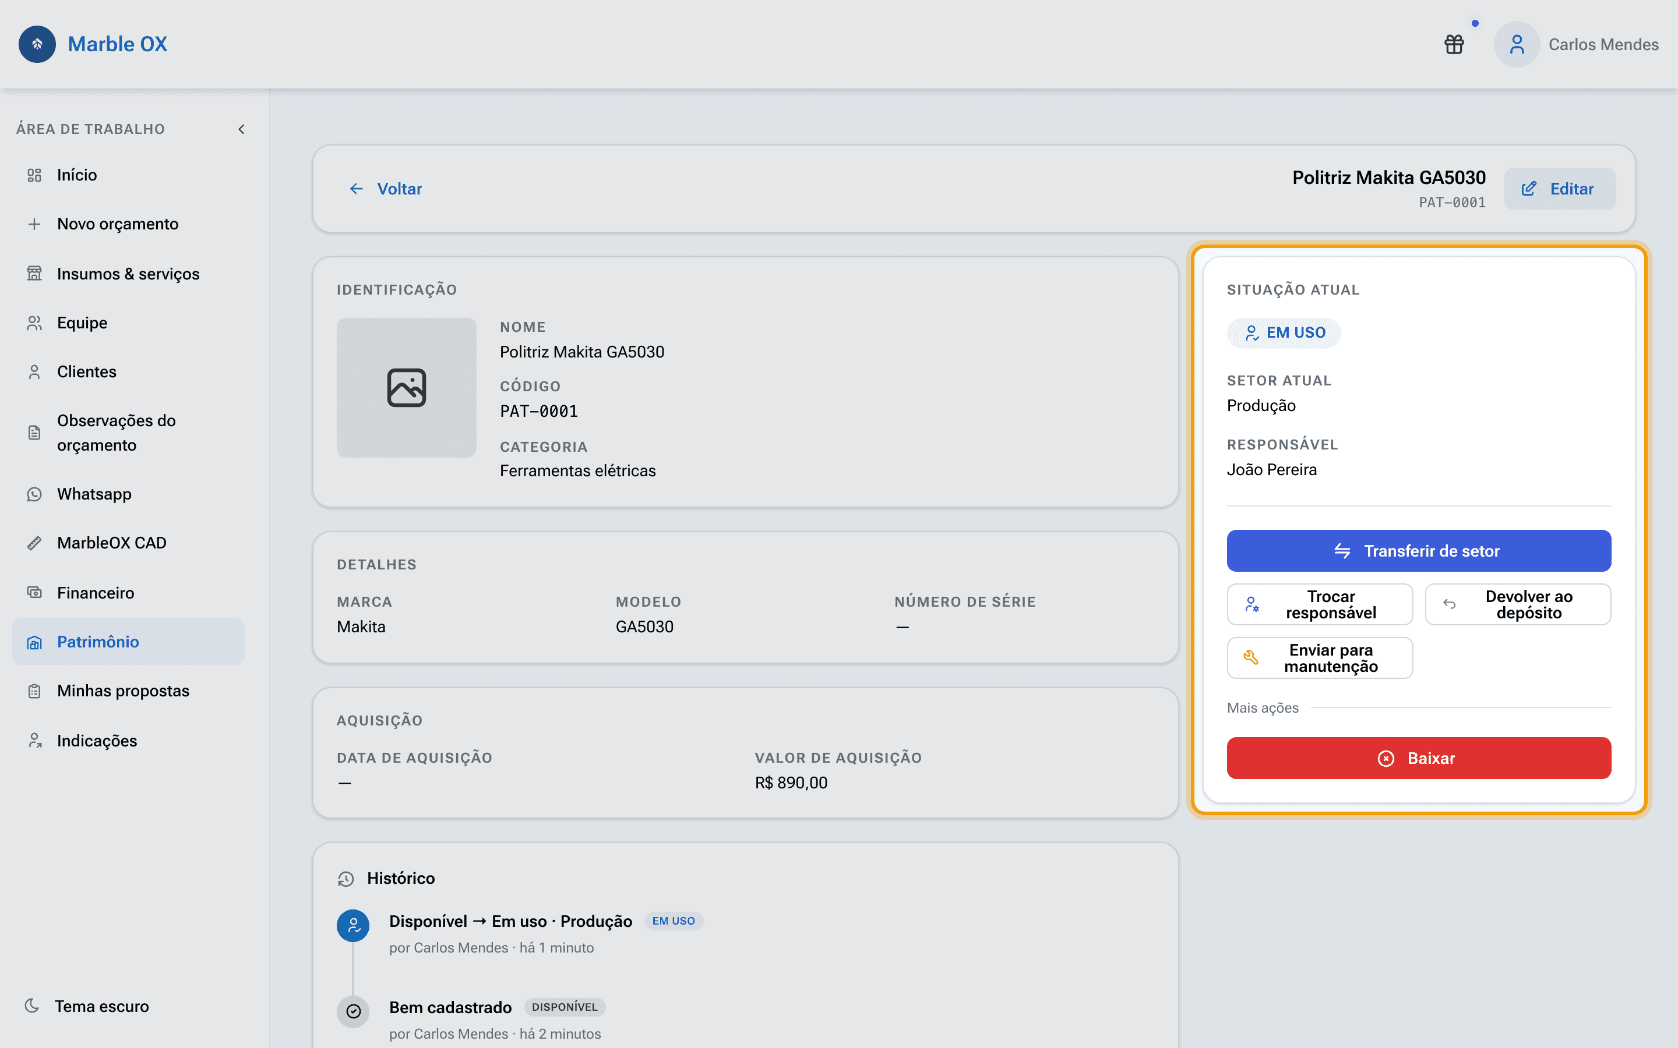Open Novo orçamento from the sidebar
This screenshot has width=1678, height=1048.
(128, 224)
